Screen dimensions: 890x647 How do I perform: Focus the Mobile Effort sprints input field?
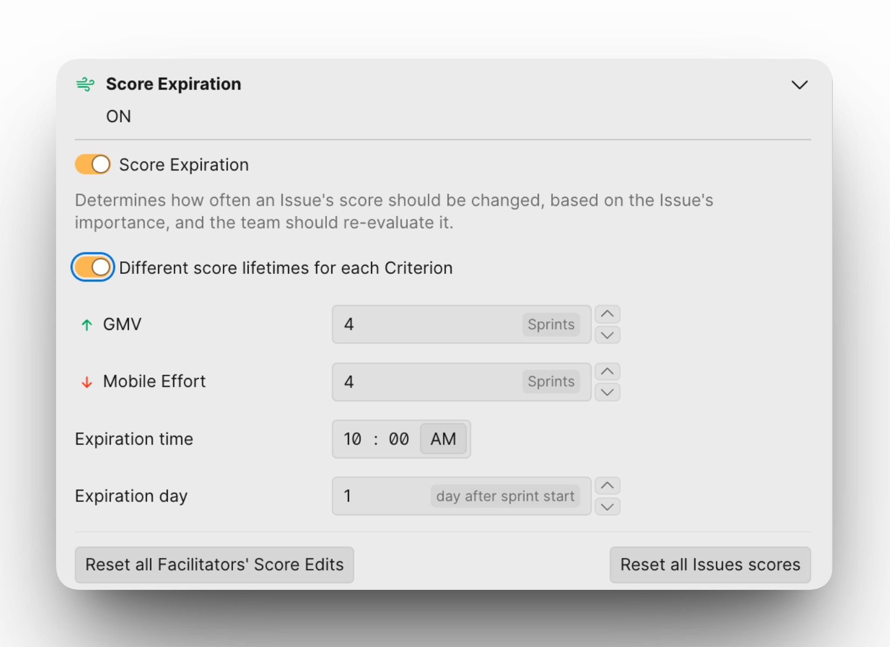(426, 382)
